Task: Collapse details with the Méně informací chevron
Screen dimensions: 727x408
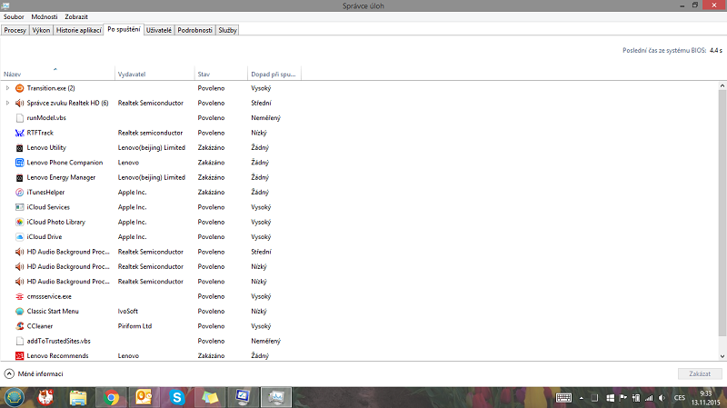Action: tap(9, 373)
